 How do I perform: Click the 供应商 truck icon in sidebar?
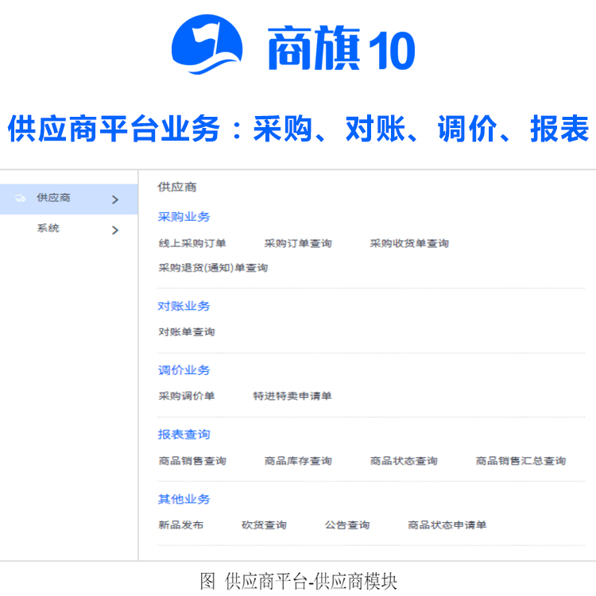(20, 199)
